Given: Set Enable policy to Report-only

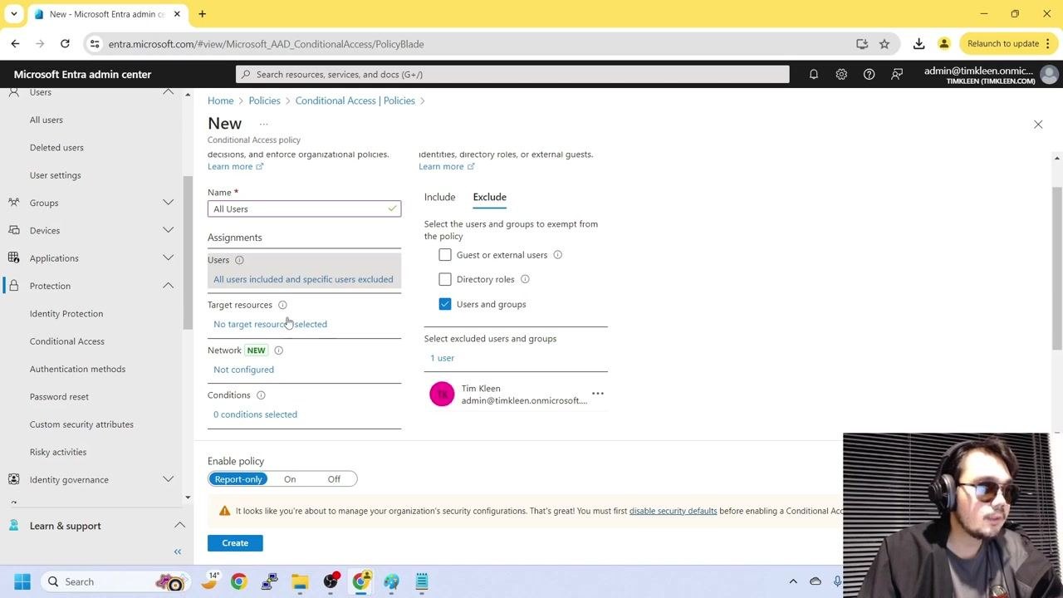Looking at the screenshot, I should click(x=238, y=479).
